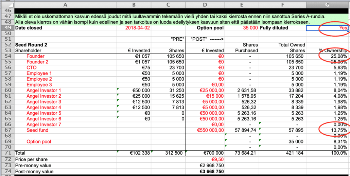Screen dimensions: 350x176
Task: Click the 'Angel Investor 4' cell
Action: 65,107
